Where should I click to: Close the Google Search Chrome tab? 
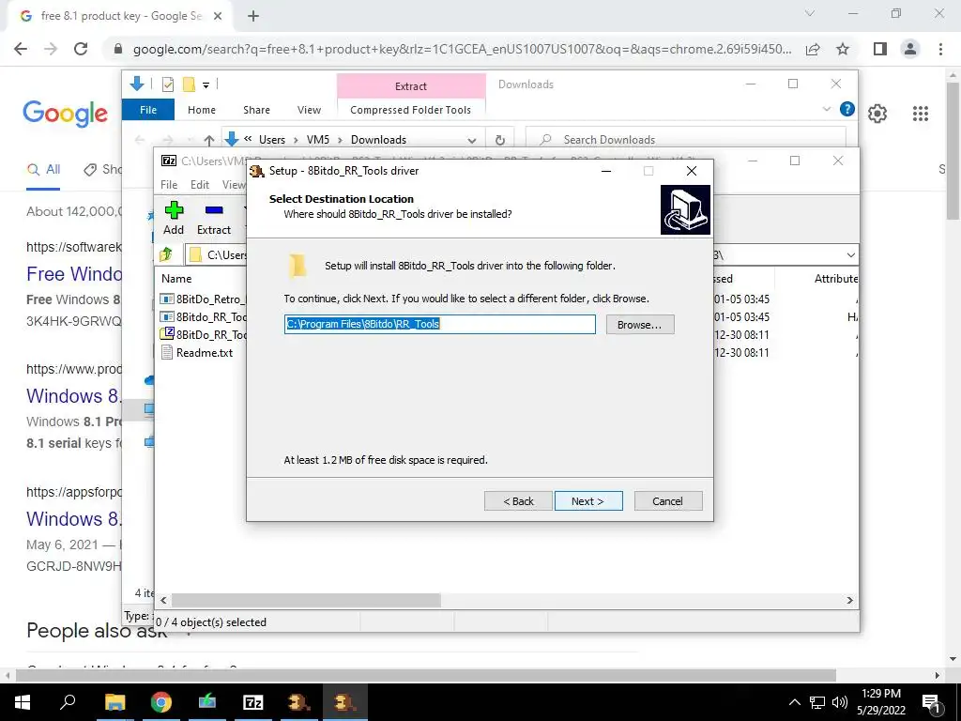(x=218, y=17)
